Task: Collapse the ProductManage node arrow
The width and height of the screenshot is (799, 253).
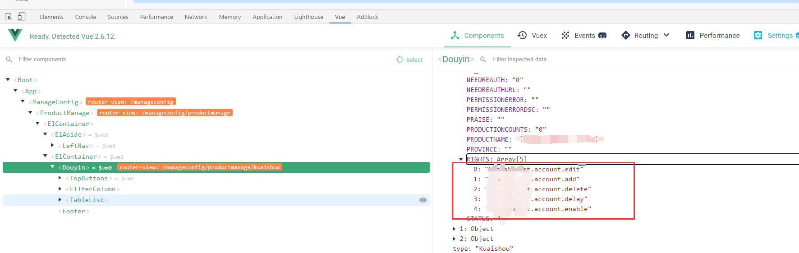Action: pos(30,112)
